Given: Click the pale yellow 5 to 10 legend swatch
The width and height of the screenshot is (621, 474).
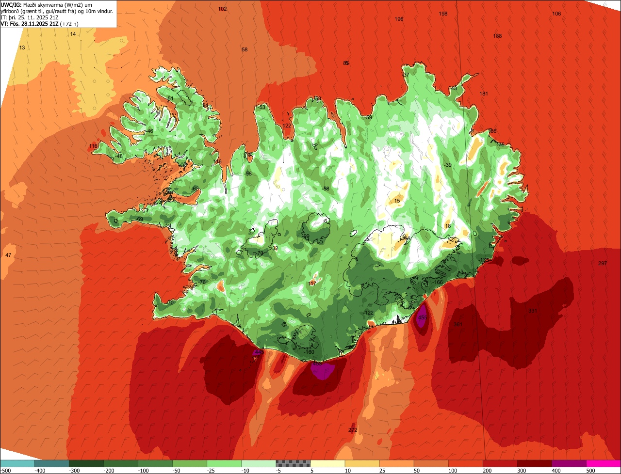Looking at the screenshot, I should tap(327, 463).
